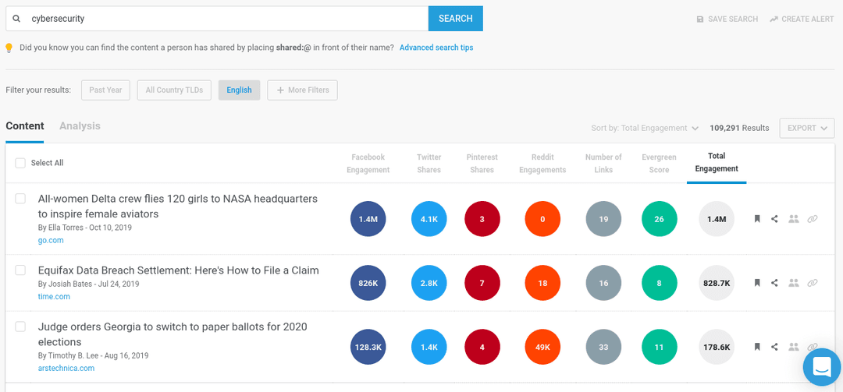View backlinks for Delta crew article
Image resolution: width=843 pixels, height=392 pixels.
pyautogui.click(x=813, y=219)
